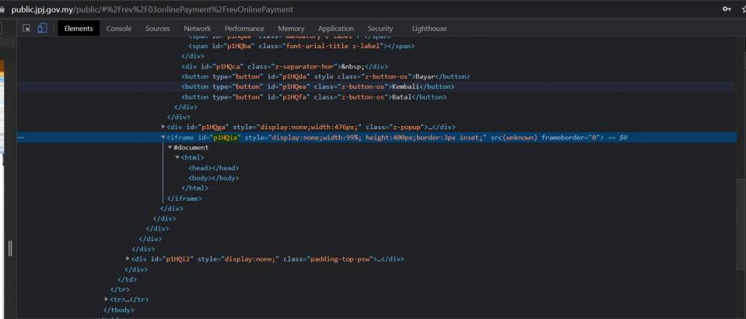Open the ellipsis menu beside iframe row
The width and height of the screenshot is (746, 319).
click(x=21, y=137)
